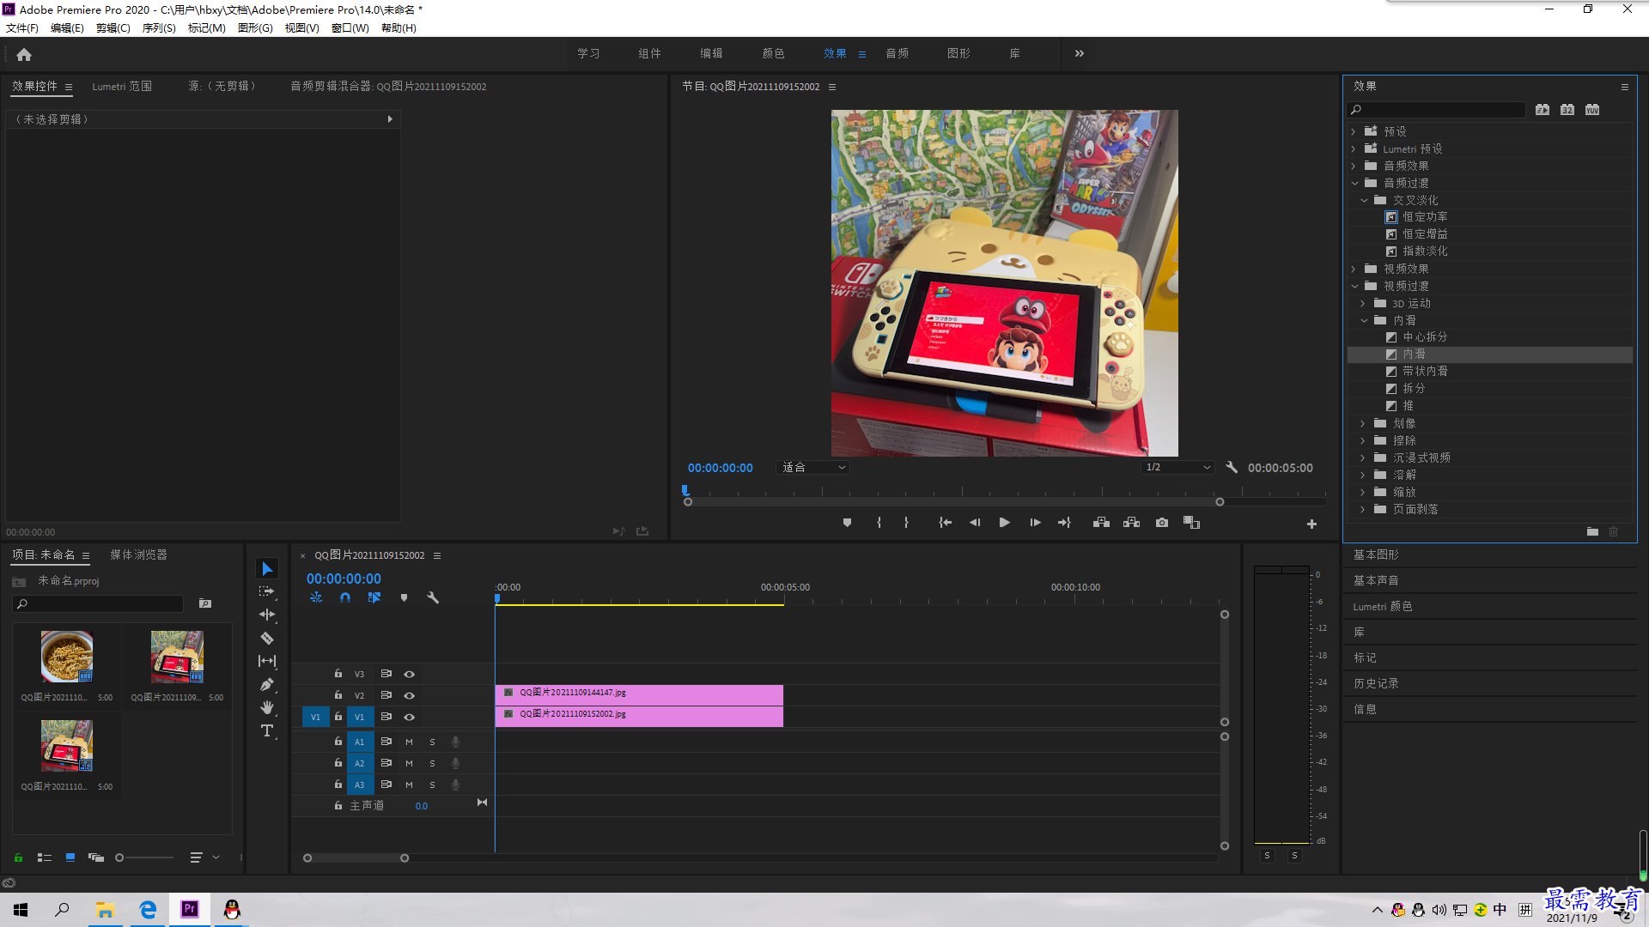Click the Add Marker button in program monitor
This screenshot has height=927, width=1649.
point(847,523)
